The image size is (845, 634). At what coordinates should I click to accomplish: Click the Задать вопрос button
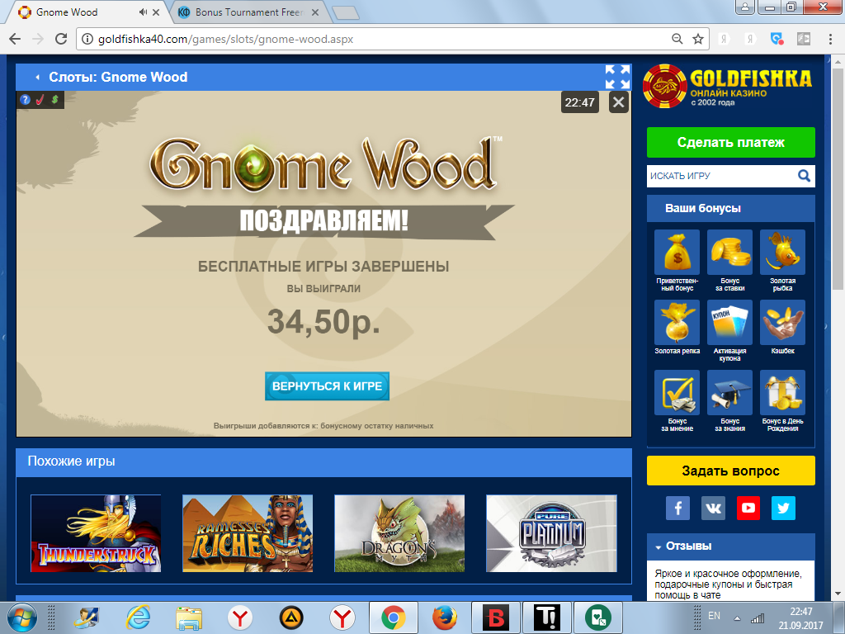(x=731, y=471)
